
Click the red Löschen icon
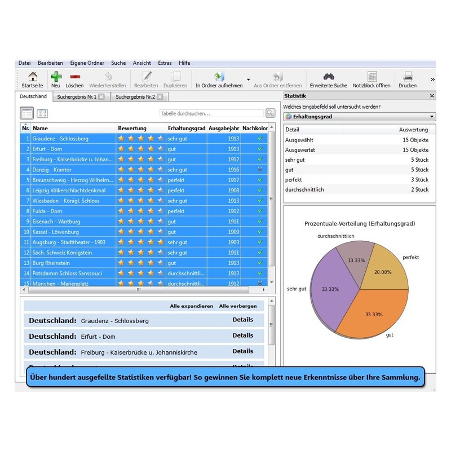[x=74, y=77]
